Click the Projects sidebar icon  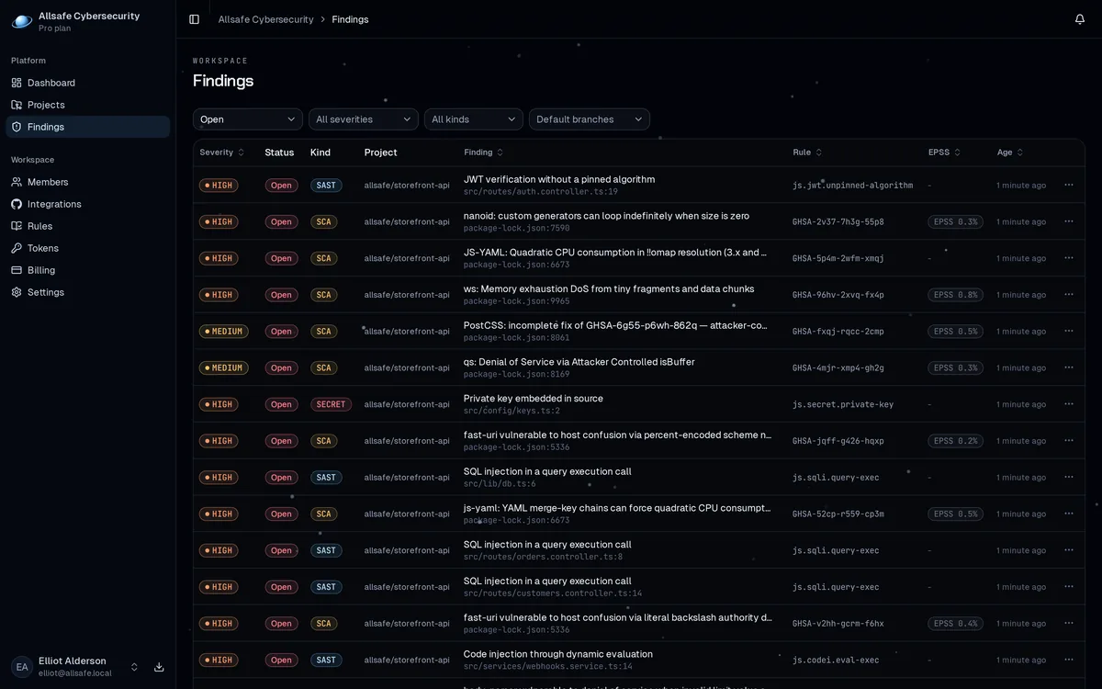point(17,105)
